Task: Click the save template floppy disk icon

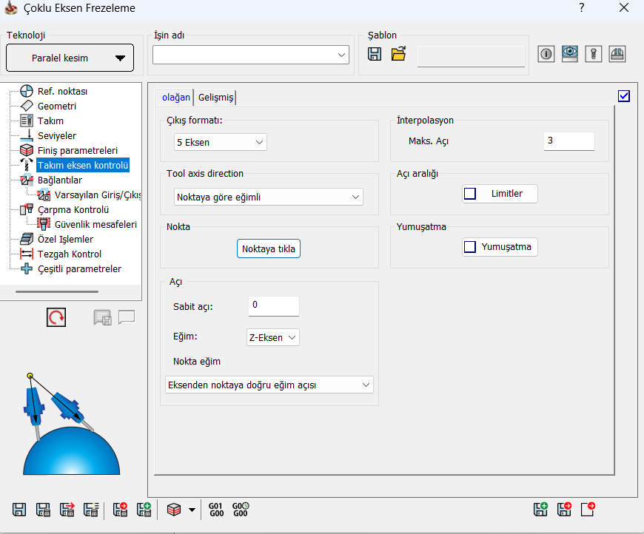Action: 375,54
